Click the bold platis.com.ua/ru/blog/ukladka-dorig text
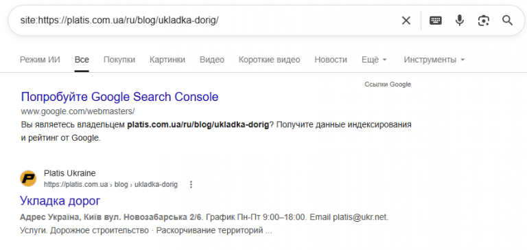This screenshot has height=250, width=527. 198,125
